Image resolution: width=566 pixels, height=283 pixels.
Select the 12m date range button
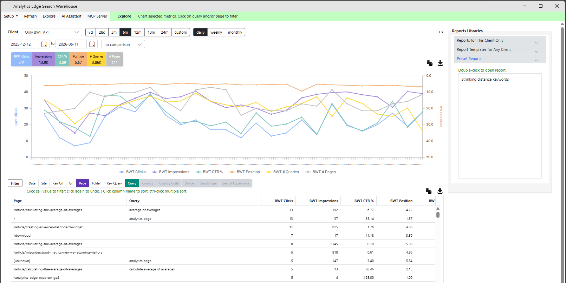[x=138, y=32]
